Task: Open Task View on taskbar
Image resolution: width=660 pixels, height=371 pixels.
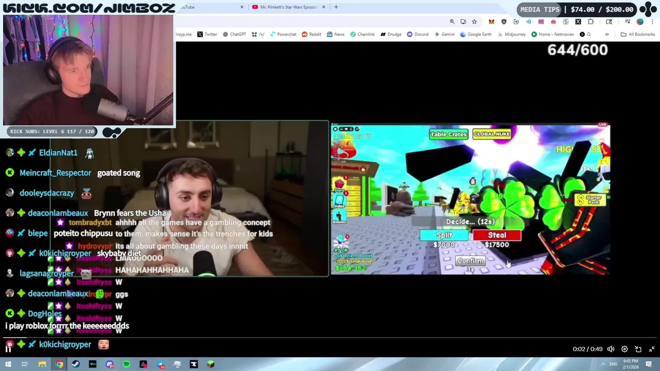Action: 24,364
